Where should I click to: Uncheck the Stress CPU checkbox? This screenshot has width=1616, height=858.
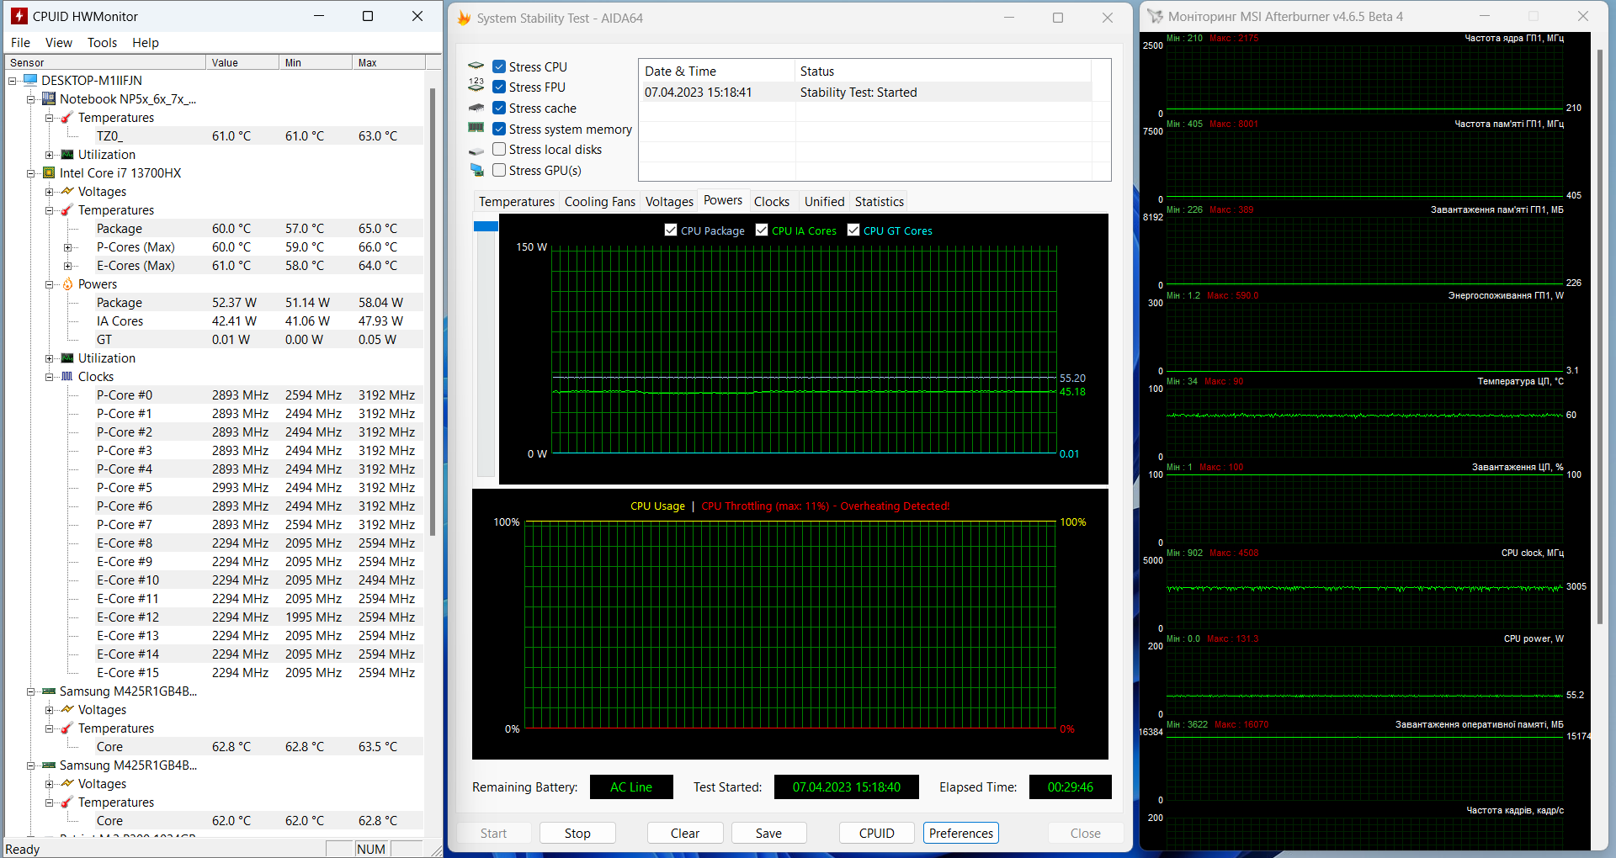tap(499, 66)
